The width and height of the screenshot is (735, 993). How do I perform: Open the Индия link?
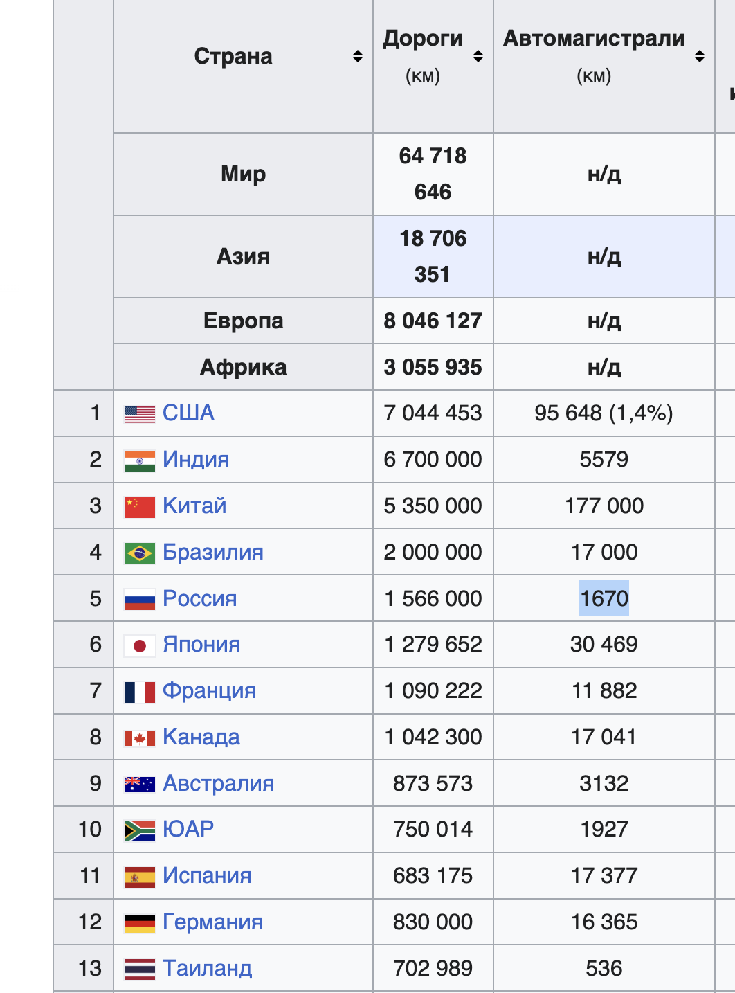(197, 459)
